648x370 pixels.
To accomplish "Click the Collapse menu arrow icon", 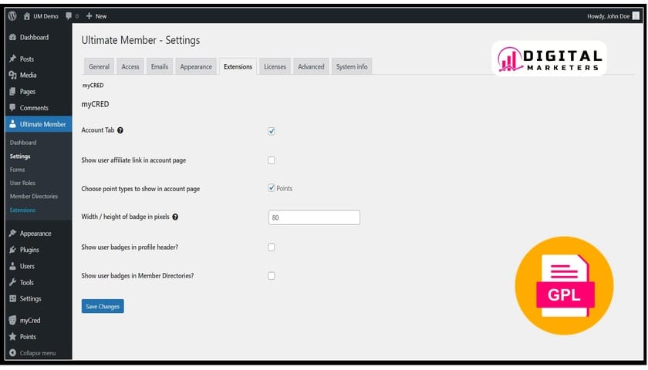I will click(x=13, y=353).
